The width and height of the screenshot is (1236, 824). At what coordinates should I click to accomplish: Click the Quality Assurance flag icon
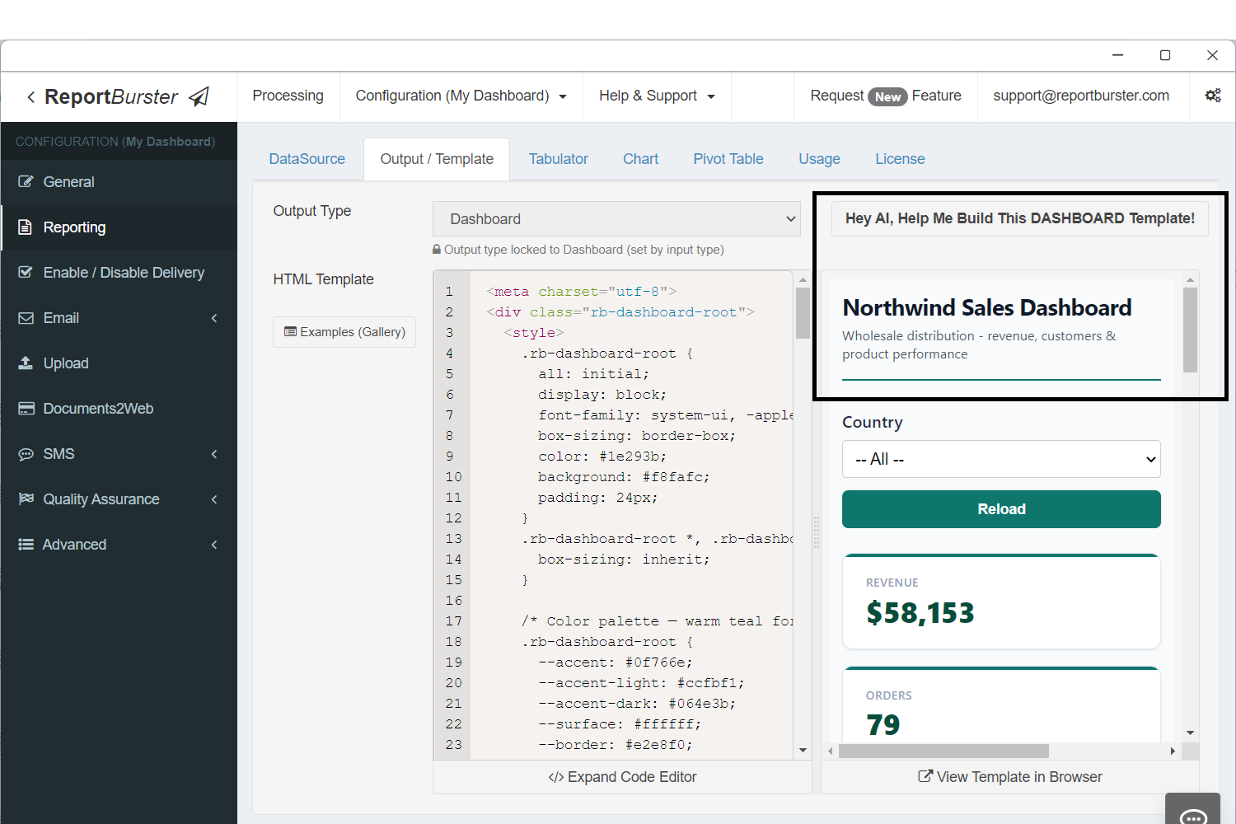tap(26, 499)
